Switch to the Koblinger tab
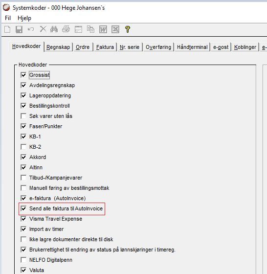Image resolution: width=267 pixels, height=274 pixels. click(245, 47)
